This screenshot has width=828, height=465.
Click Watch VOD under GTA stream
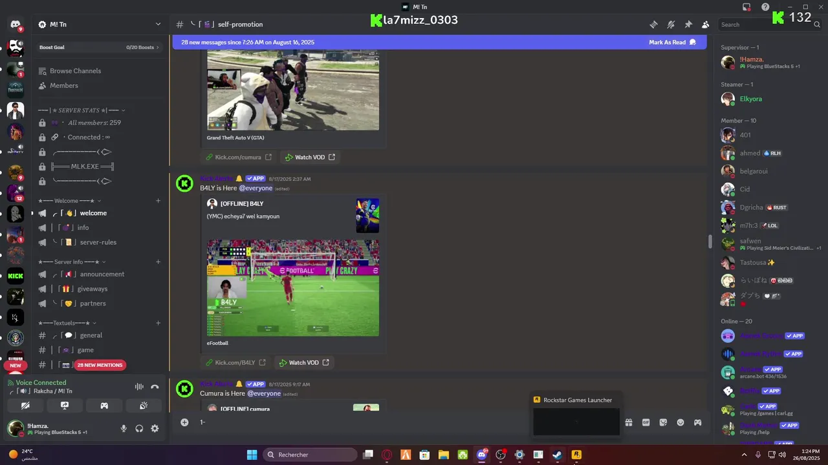pos(310,157)
